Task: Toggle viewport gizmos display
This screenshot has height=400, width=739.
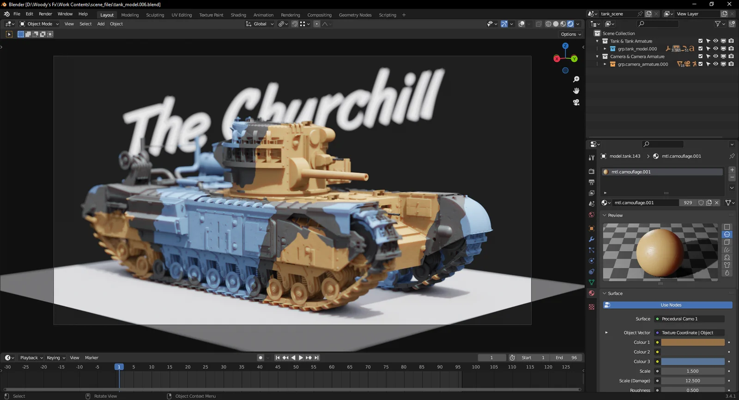Action: pyautogui.click(x=504, y=24)
